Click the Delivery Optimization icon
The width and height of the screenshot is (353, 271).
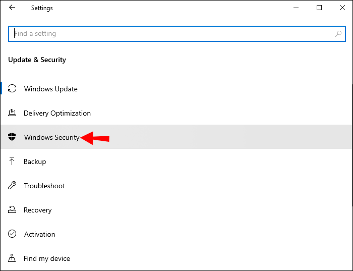click(x=13, y=113)
